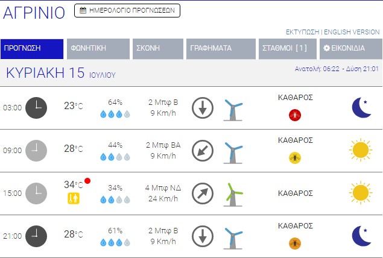
Task: Click the orange mosquito icon at 21:00
Action: (295, 243)
